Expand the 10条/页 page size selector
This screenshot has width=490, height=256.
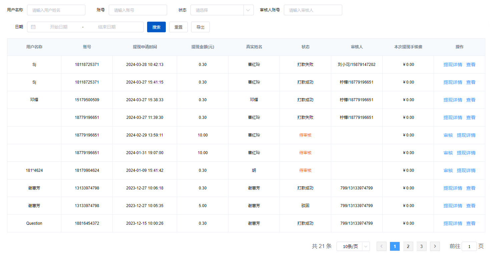click(x=353, y=246)
